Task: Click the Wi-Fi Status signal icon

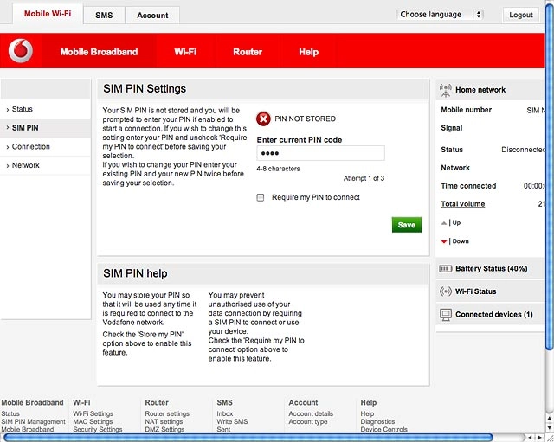Action: (x=446, y=291)
